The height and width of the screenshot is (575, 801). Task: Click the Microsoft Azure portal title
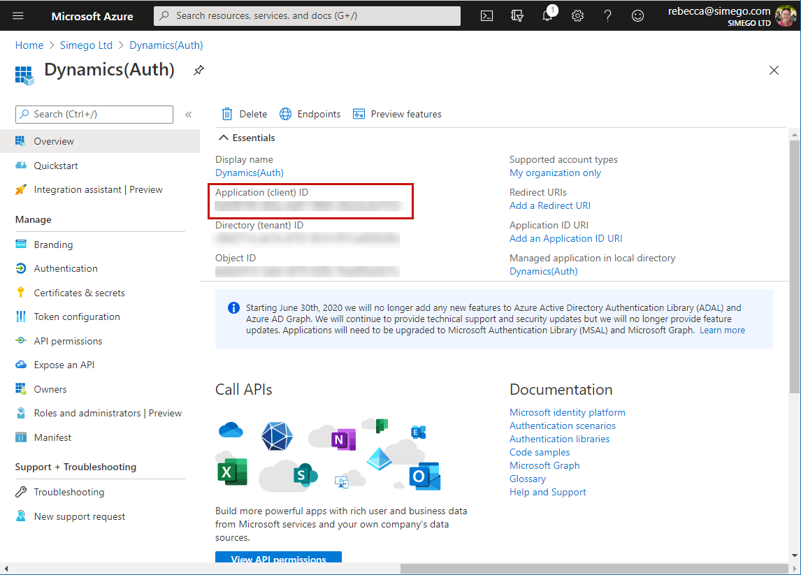[x=92, y=16]
